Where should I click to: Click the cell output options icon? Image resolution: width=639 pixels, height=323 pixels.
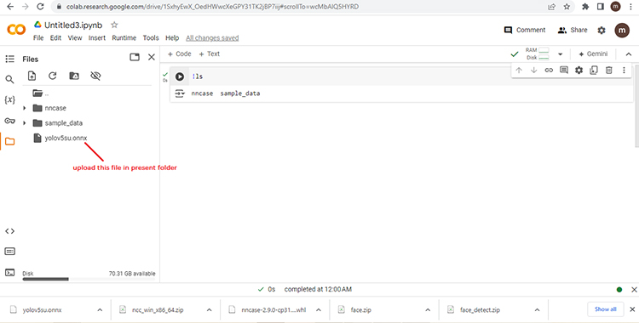pos(179,93)
